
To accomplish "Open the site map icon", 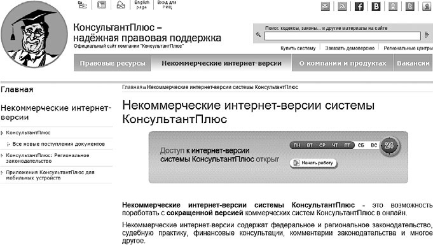I will (82, 5).
